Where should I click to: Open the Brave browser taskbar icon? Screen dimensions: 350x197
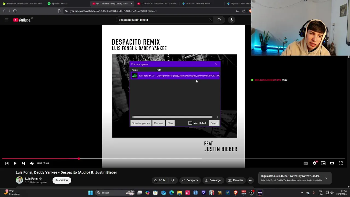pos(236,193)
